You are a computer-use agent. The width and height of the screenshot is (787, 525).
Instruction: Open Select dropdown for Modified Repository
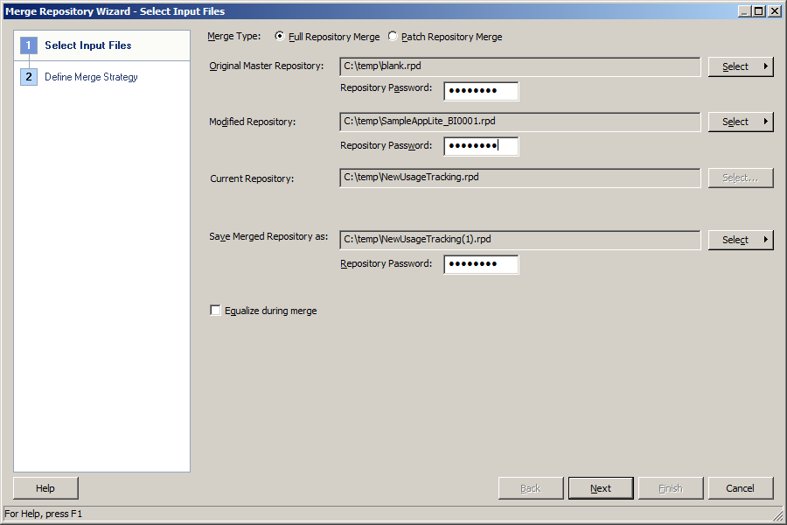[741, 122]
